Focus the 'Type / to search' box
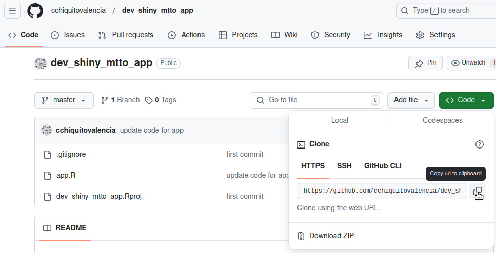This screenshot has height=253, width=496. [446, 10]
